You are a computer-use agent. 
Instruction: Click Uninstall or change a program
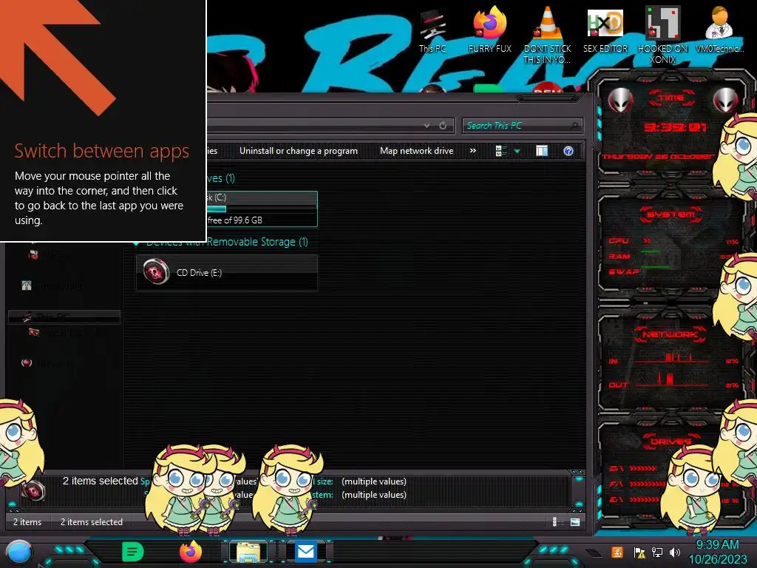(299, 151)
